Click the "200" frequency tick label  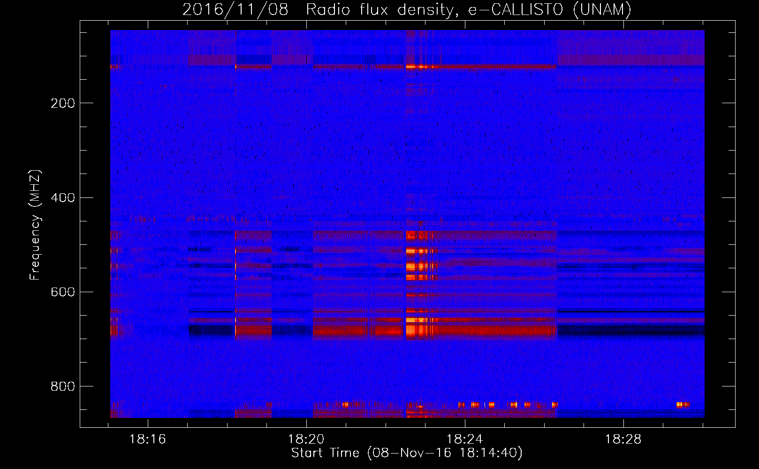click(63, 103)
